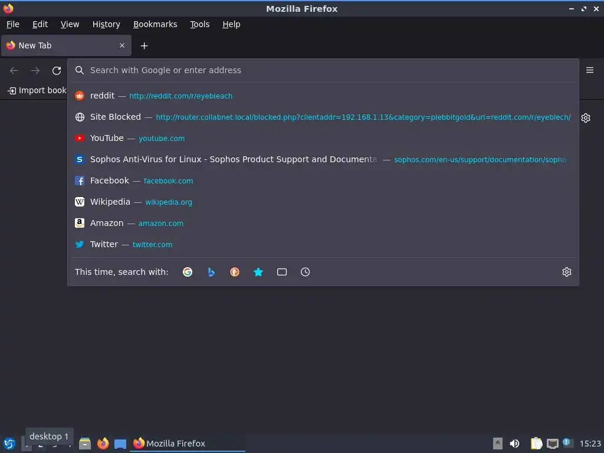Click the network tray icon
Image resolution: width=604 pixels, height=453 pixels.
click(552, 444)
